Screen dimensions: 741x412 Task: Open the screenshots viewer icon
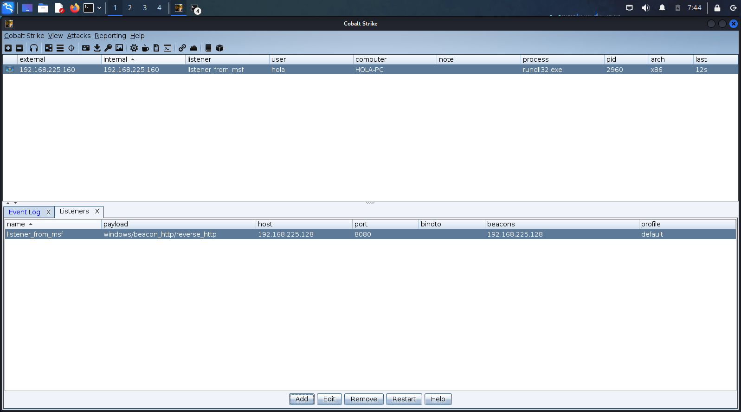[119, 48]
